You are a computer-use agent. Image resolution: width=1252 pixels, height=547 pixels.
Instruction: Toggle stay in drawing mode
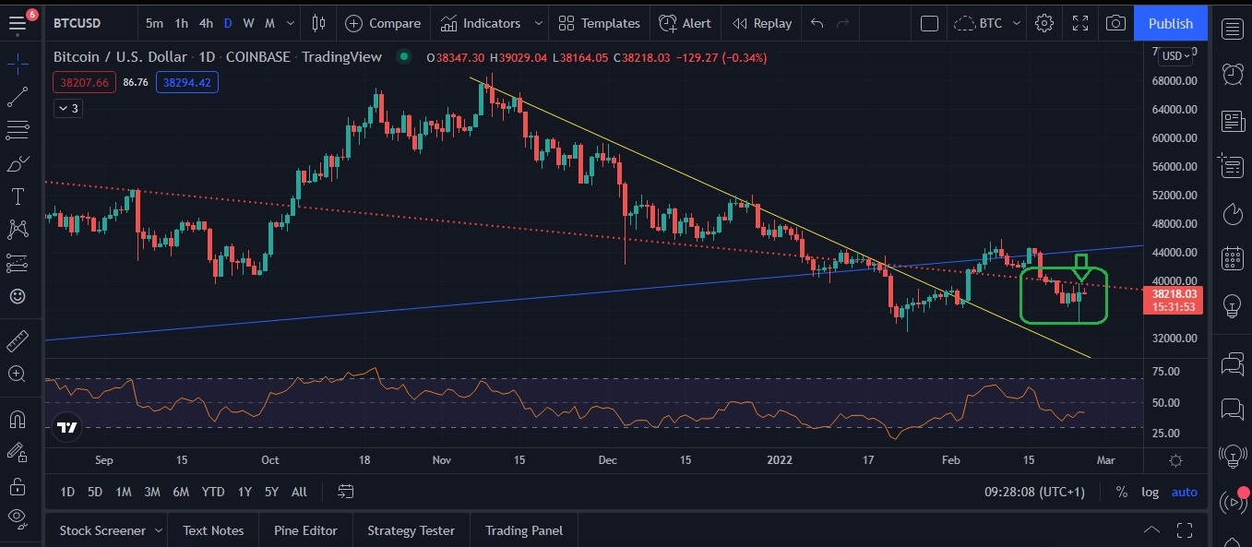click(x=18, y=452)
